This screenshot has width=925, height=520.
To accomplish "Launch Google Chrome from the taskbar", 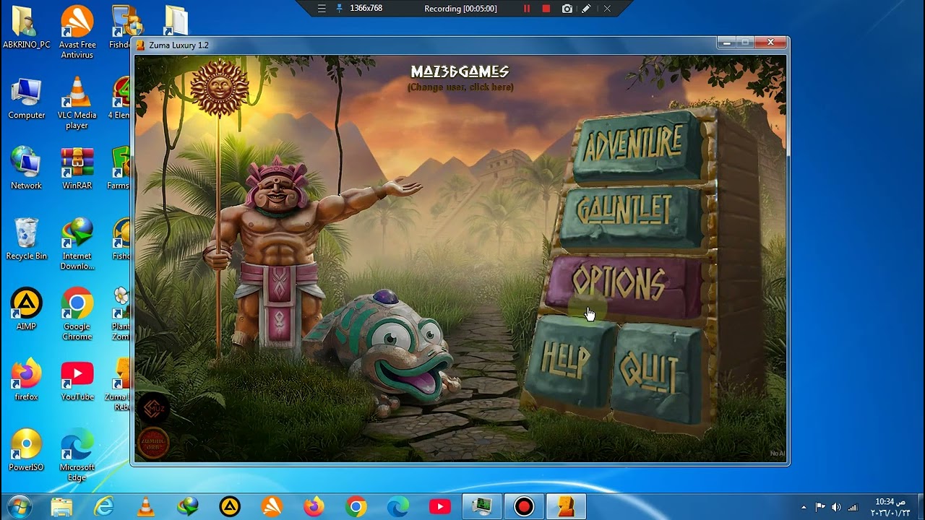I will coord(356,507).
